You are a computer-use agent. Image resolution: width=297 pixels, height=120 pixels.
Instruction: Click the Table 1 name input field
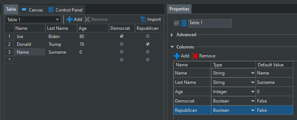click(210, 23)
